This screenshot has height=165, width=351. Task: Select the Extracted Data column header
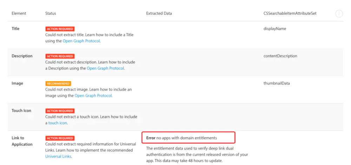[x=159, y=13]
